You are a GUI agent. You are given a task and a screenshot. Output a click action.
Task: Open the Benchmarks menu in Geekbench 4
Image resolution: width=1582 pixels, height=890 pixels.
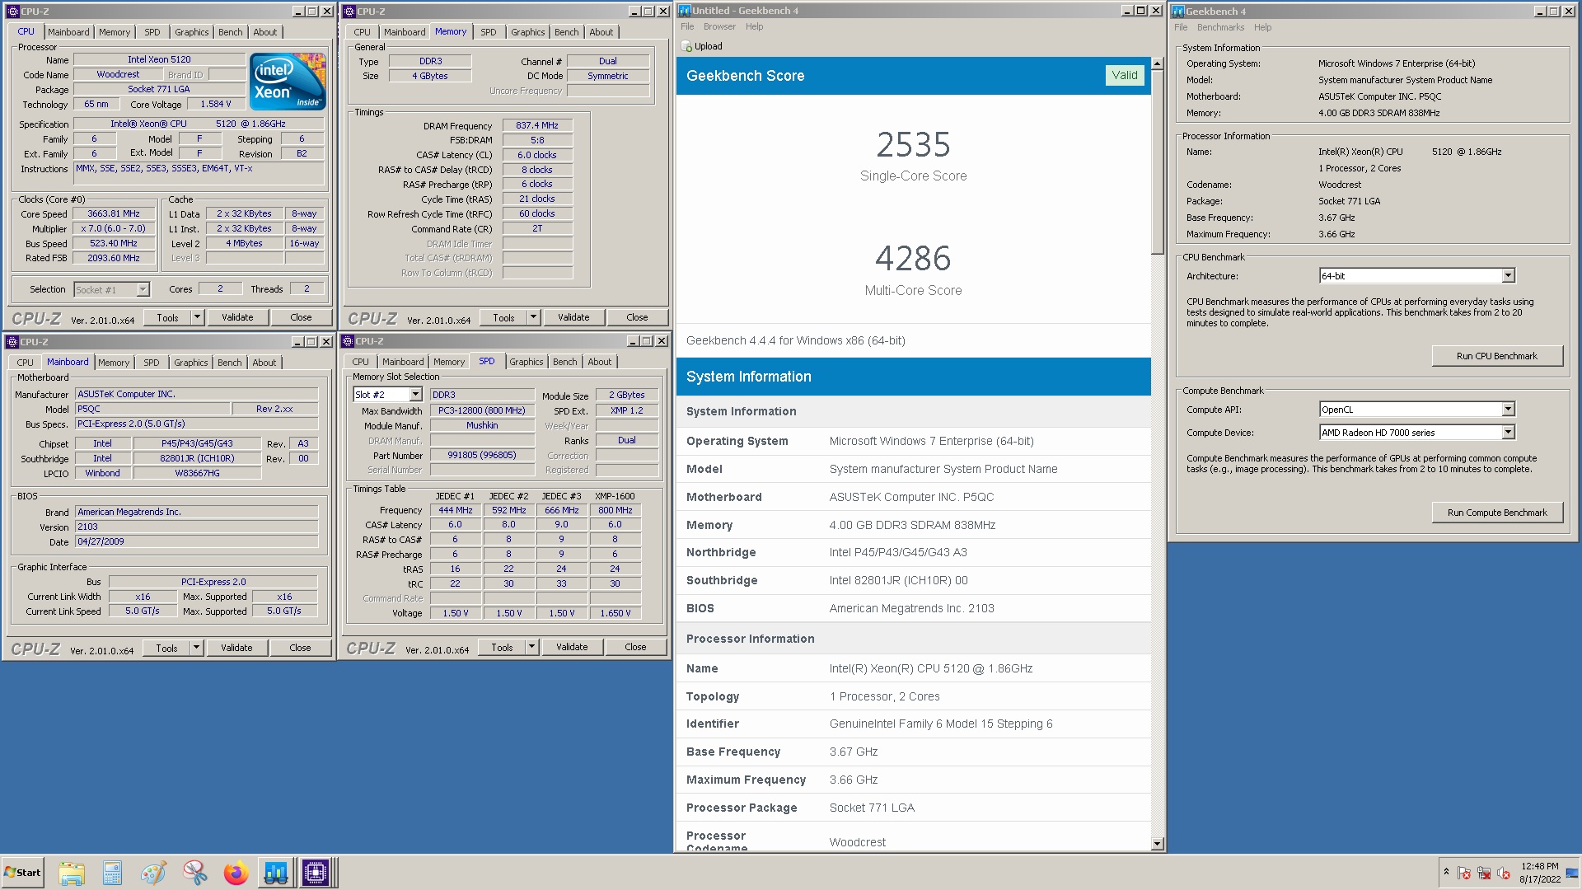(1220, 27)
